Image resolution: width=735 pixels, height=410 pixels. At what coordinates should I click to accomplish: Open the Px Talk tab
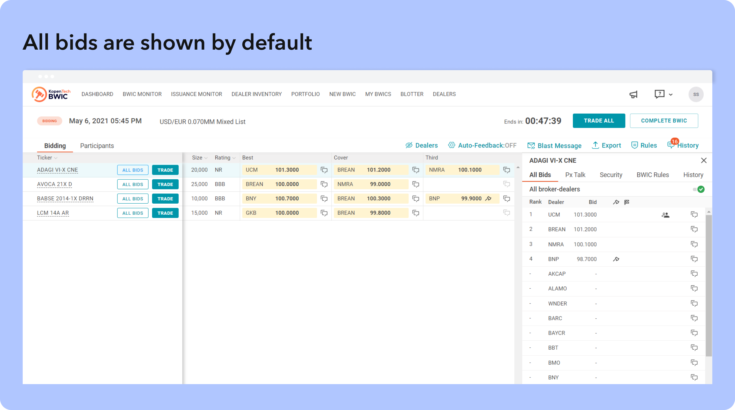coord(575,175)
